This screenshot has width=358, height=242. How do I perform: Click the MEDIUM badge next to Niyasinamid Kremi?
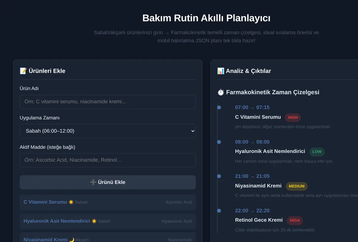point(297,186)
